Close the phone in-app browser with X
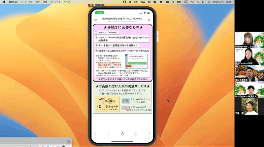Viewport: 264px width, 147px height. point(149,20)
